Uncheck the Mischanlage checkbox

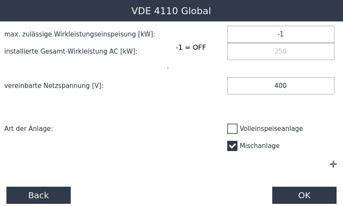click(232, 146)
